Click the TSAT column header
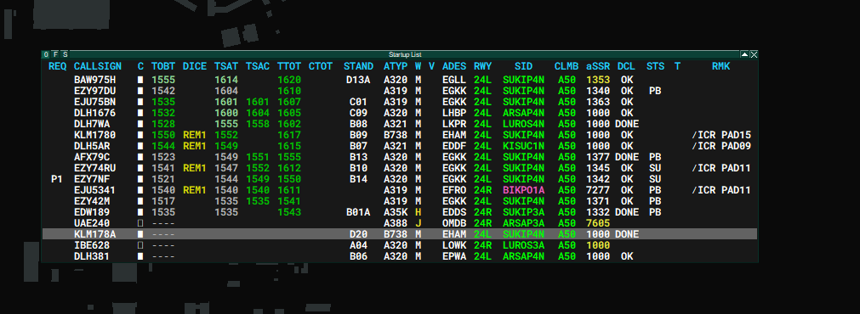The height and width of the screenshot is (314, 860). 226,66
